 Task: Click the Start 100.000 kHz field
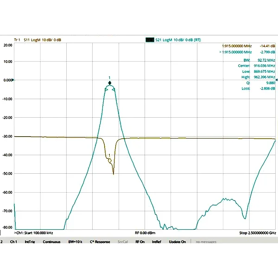(x=33, y=233)
